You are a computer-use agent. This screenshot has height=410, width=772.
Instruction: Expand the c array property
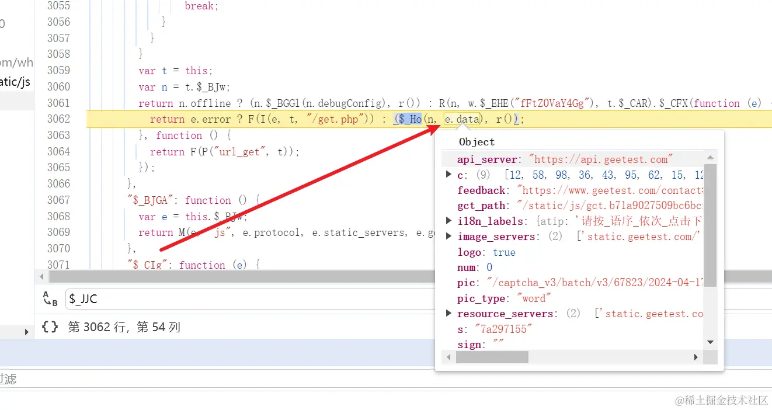tap(449, 174)
